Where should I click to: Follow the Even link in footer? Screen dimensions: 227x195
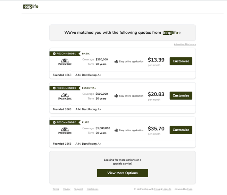click(190, 189)
